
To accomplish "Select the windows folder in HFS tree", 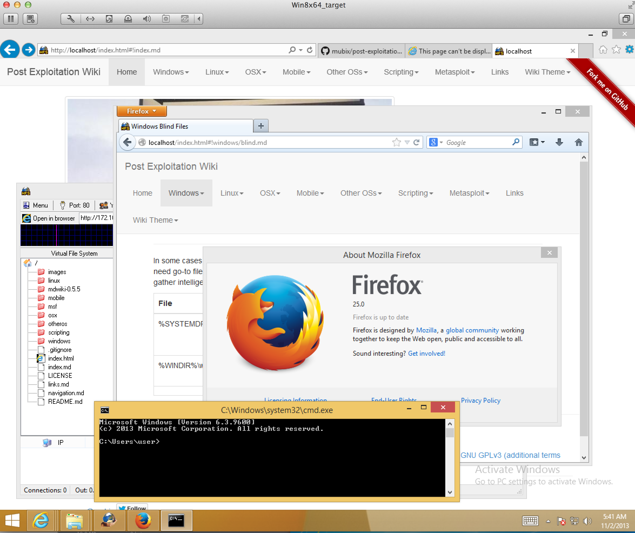I will tap(59, 341).
